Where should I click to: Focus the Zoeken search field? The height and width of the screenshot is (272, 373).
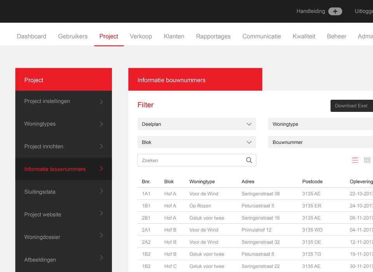191,160
